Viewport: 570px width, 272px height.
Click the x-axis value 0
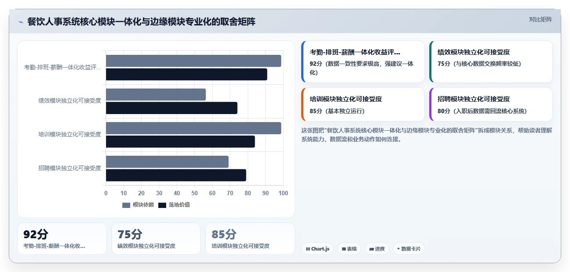tap(106, 193)
